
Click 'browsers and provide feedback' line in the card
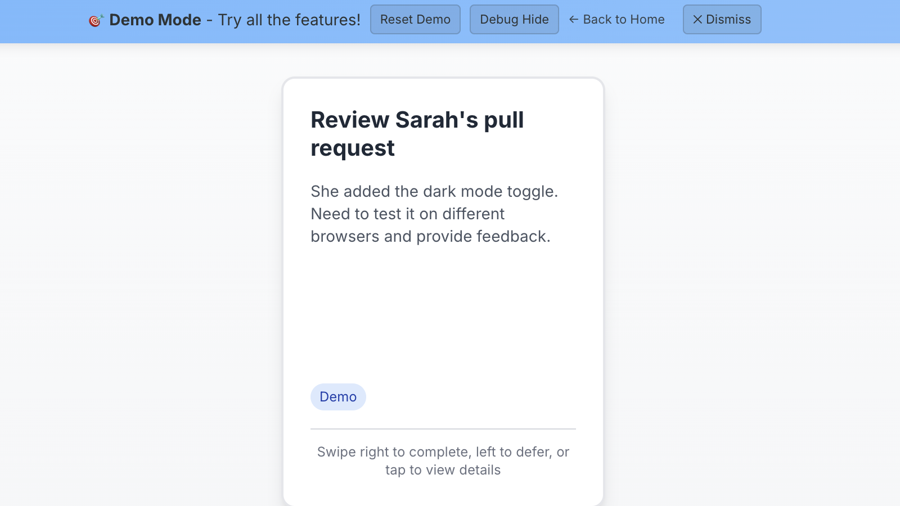[430, 237]
